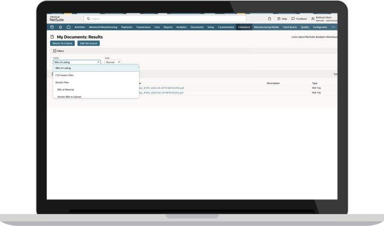Expand the Style Normal dropdown
Image resolution: width=384 pixels, height=226 pixels.
(113, 62)
